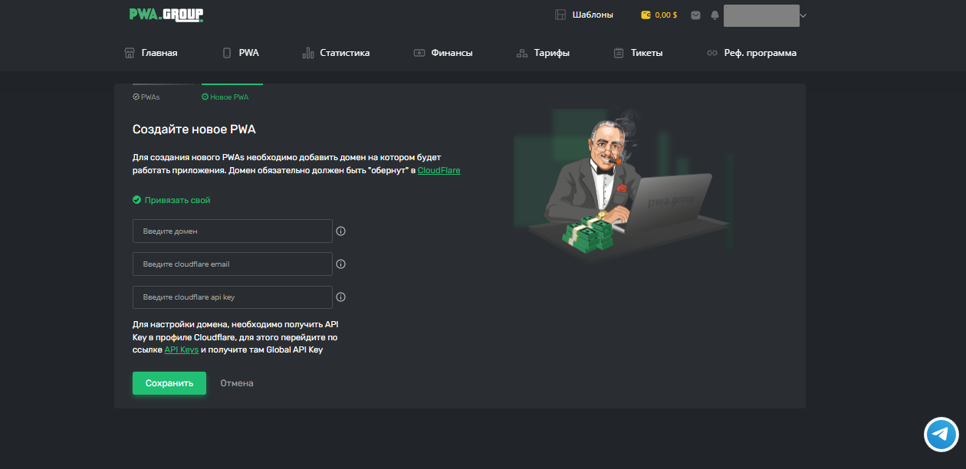Follow the CloudFlare link in the description
This screenshot has height=469, width=966.
[x=439, y=170]
